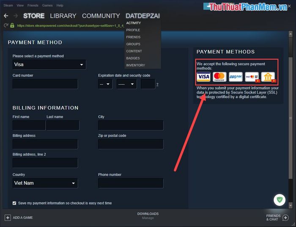Open Friends & Chat plus icon
296x227 pixels.
285,218
